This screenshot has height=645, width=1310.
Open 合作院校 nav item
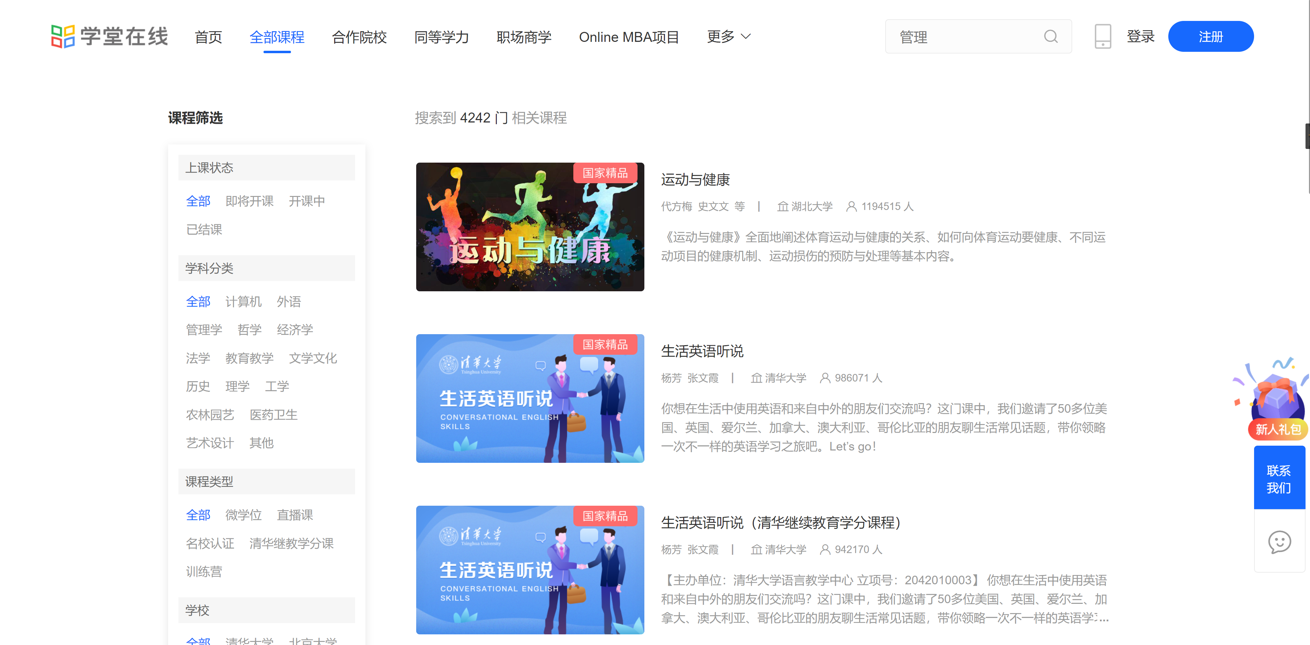click(x=359, y=37)
